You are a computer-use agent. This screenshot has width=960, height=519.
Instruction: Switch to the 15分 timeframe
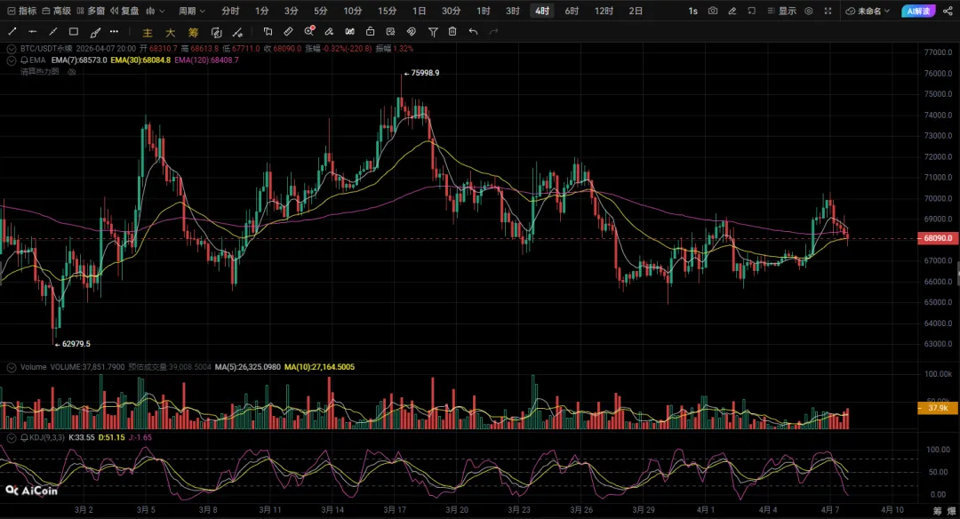[387, 11]
